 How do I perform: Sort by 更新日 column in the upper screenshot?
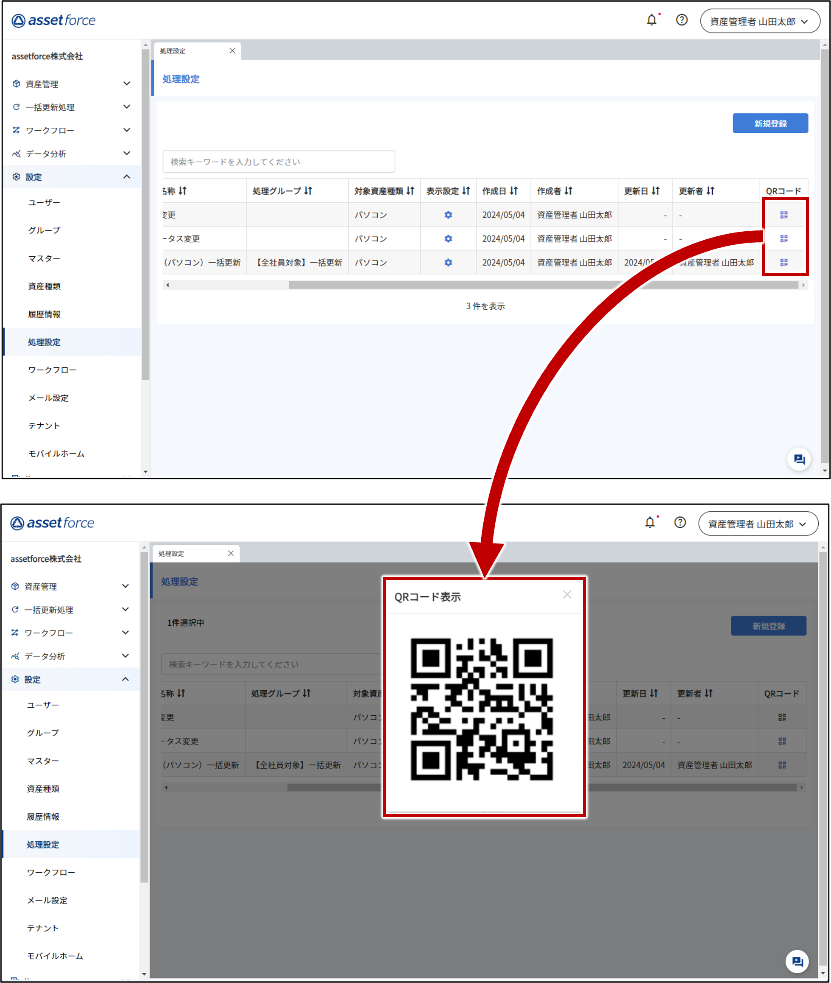point(655,191)
